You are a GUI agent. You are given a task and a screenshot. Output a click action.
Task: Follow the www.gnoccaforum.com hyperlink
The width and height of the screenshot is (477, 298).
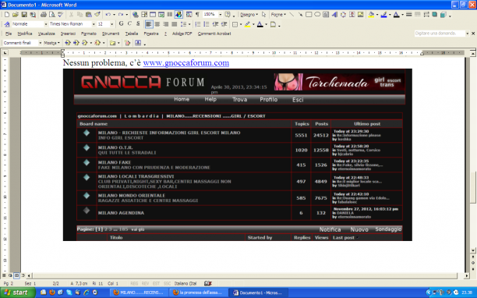[185, 62]
